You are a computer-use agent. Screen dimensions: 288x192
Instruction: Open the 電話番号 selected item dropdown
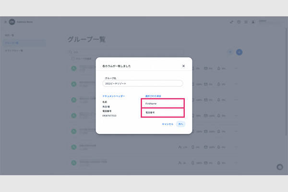coord(163,113)
